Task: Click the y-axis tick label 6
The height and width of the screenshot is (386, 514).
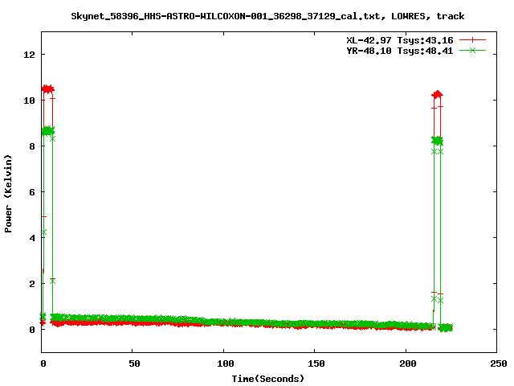Action: 32,192
